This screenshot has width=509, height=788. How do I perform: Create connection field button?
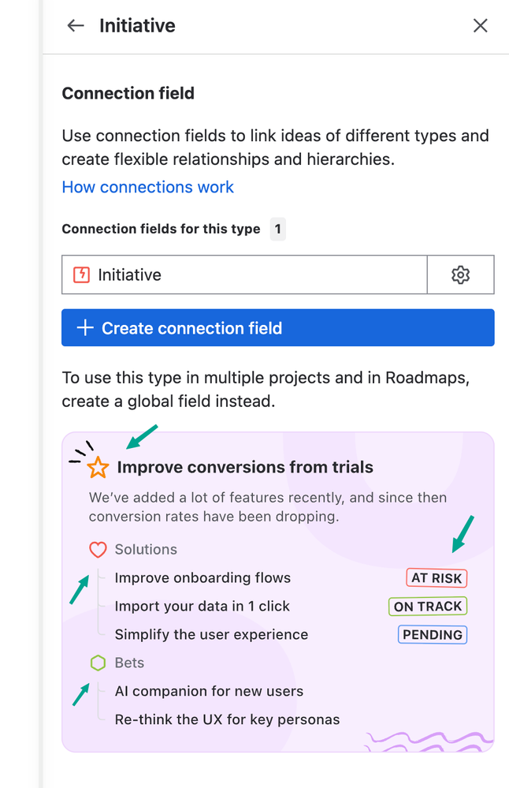click(277, 327)
